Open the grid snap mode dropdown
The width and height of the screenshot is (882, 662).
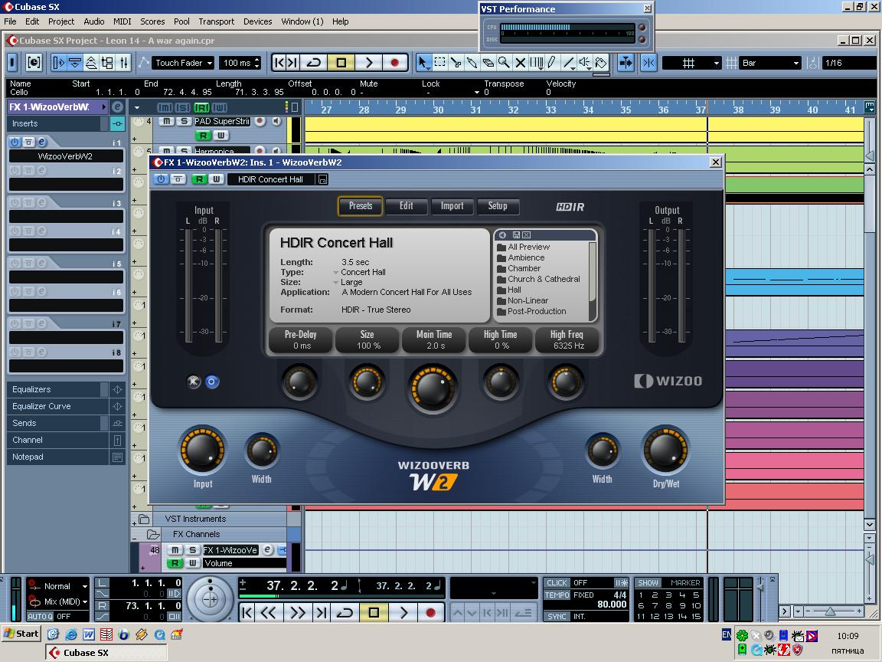[x=692, y=63]
